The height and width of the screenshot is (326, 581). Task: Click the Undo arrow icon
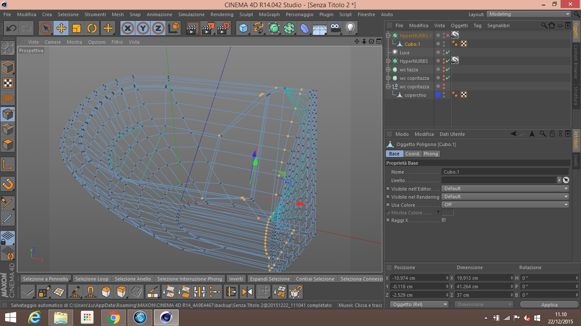point(11,28)
